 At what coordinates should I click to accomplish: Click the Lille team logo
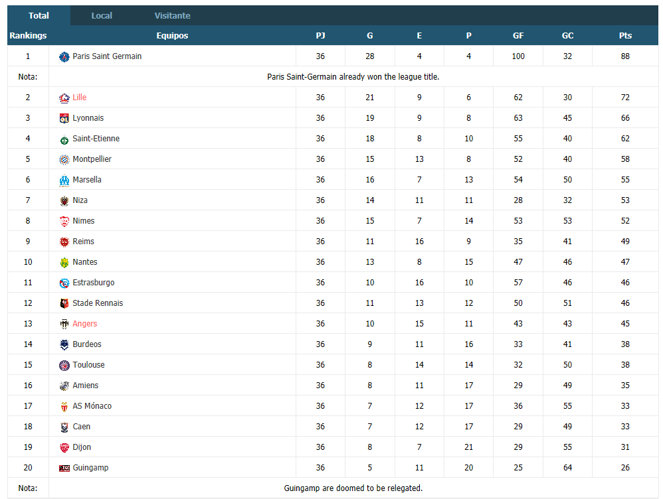click(64, 98)
